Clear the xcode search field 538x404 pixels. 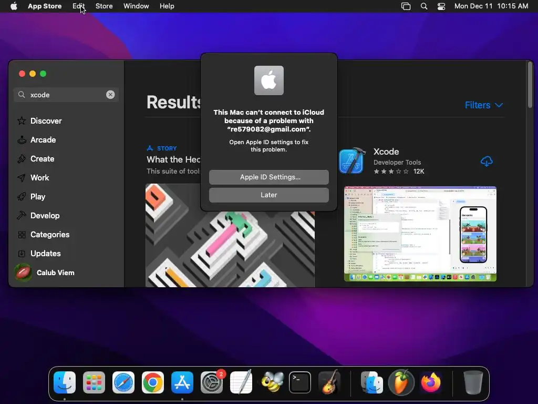click(110, 95)
